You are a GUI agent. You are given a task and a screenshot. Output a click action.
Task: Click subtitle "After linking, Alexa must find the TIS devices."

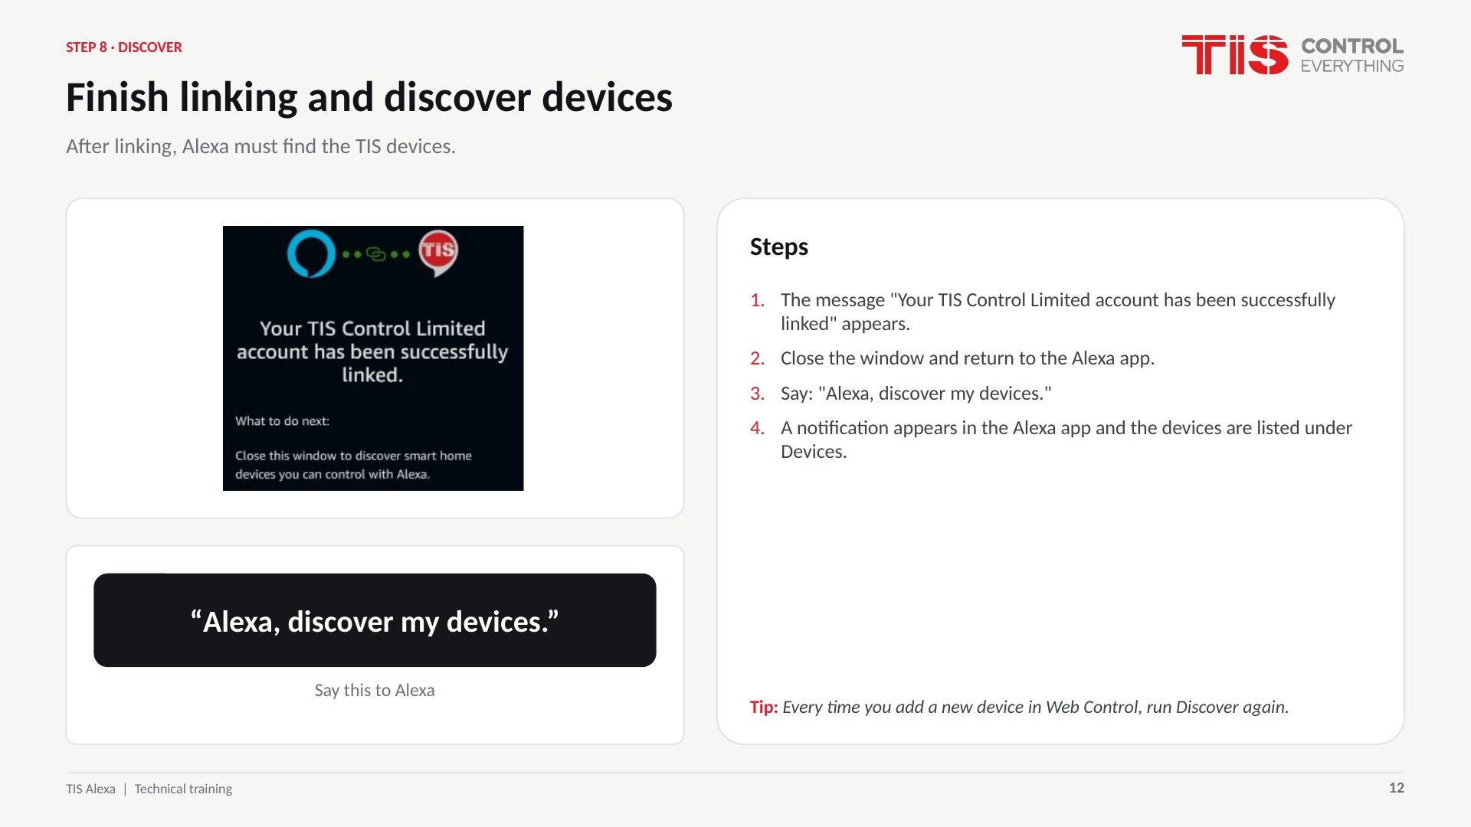[260, 146]
